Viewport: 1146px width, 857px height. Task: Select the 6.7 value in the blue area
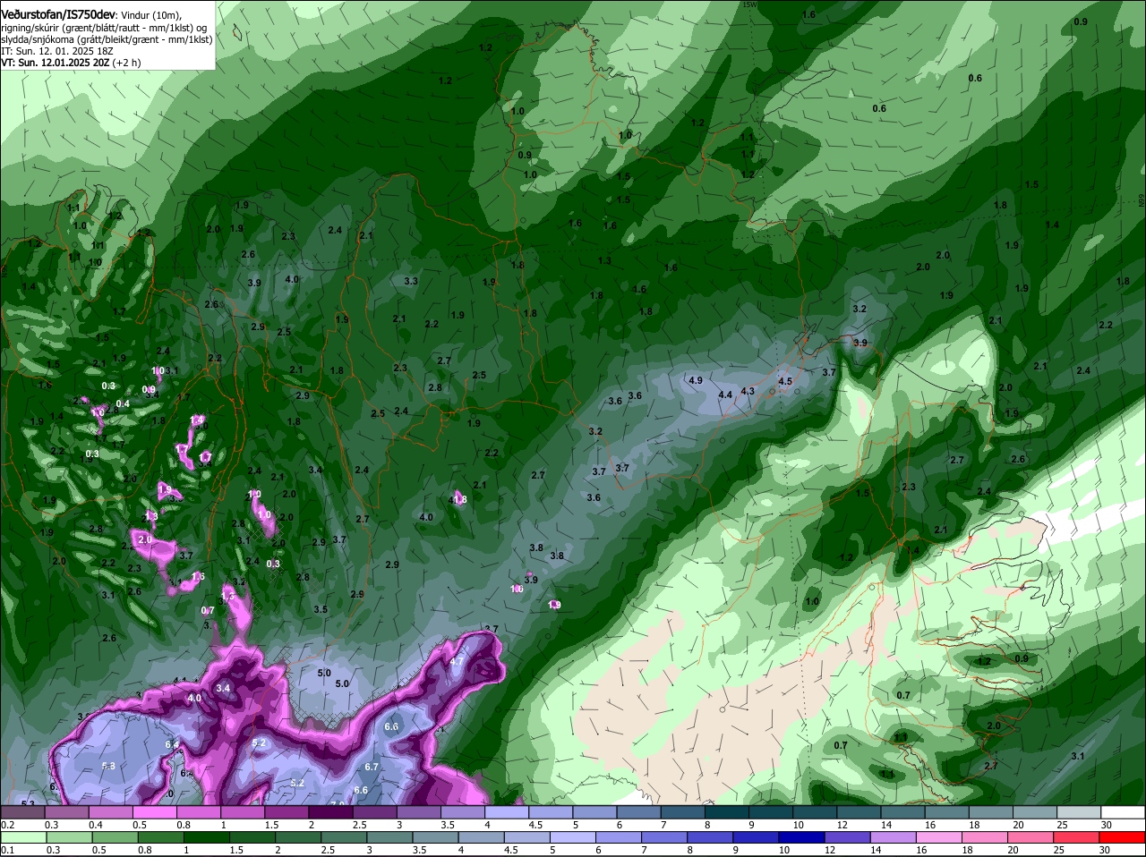pos(372,767)
